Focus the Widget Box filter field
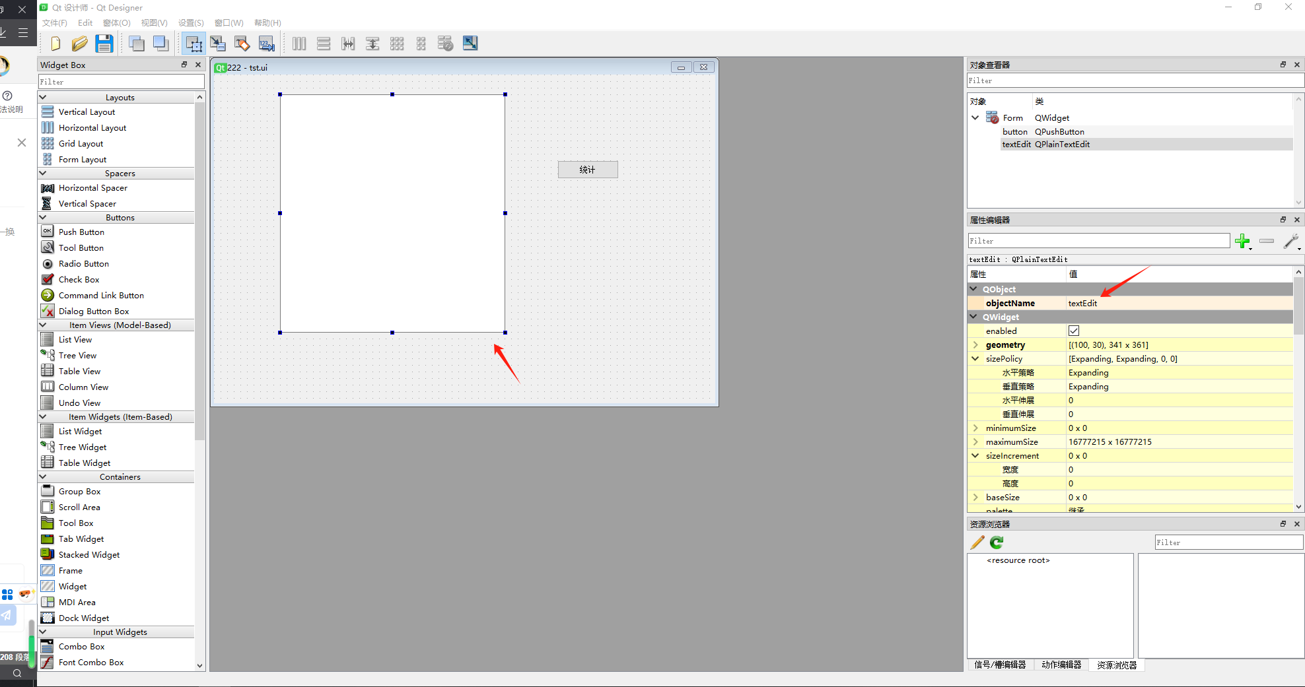This screenshot has height=687, width=1305. click(122, 82)
